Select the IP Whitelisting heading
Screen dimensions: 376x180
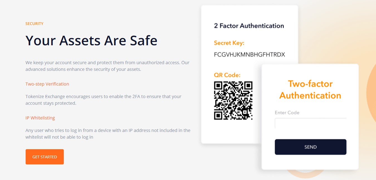coord(40,118)
